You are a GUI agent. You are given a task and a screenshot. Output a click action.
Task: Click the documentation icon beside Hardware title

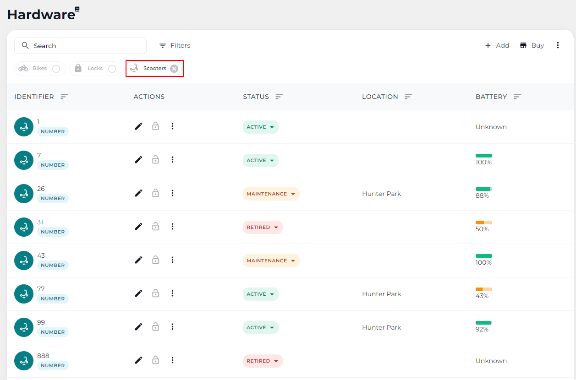(77, 9)
